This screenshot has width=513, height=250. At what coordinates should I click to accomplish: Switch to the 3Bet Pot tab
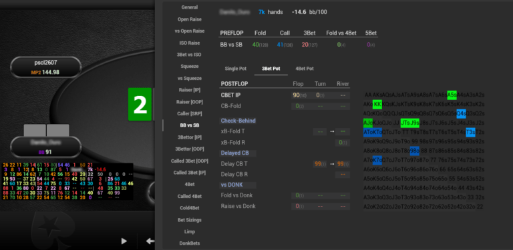tap(271, 69)
